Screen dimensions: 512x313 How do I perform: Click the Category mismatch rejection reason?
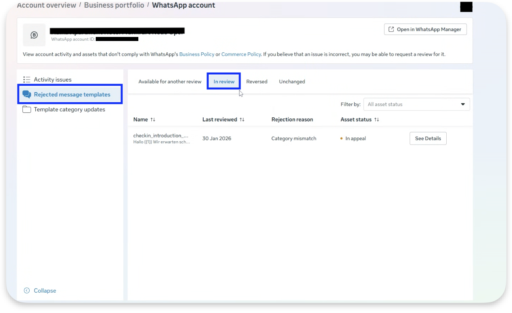pos(294,138)
